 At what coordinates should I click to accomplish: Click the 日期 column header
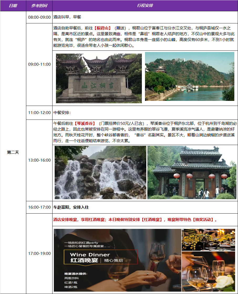[13, 6]
